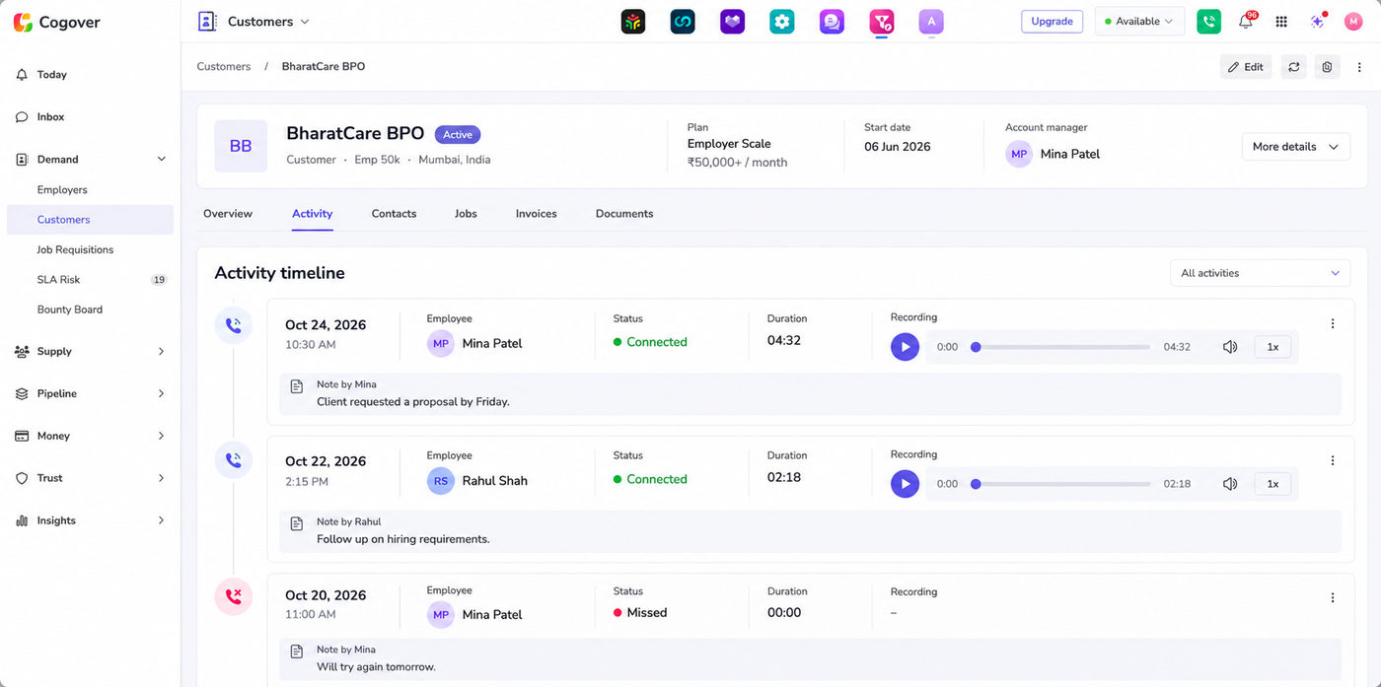Select Customers in the sidebar
The width and height of the screenshot is (1381, 687).
click(x=90, y=220)
